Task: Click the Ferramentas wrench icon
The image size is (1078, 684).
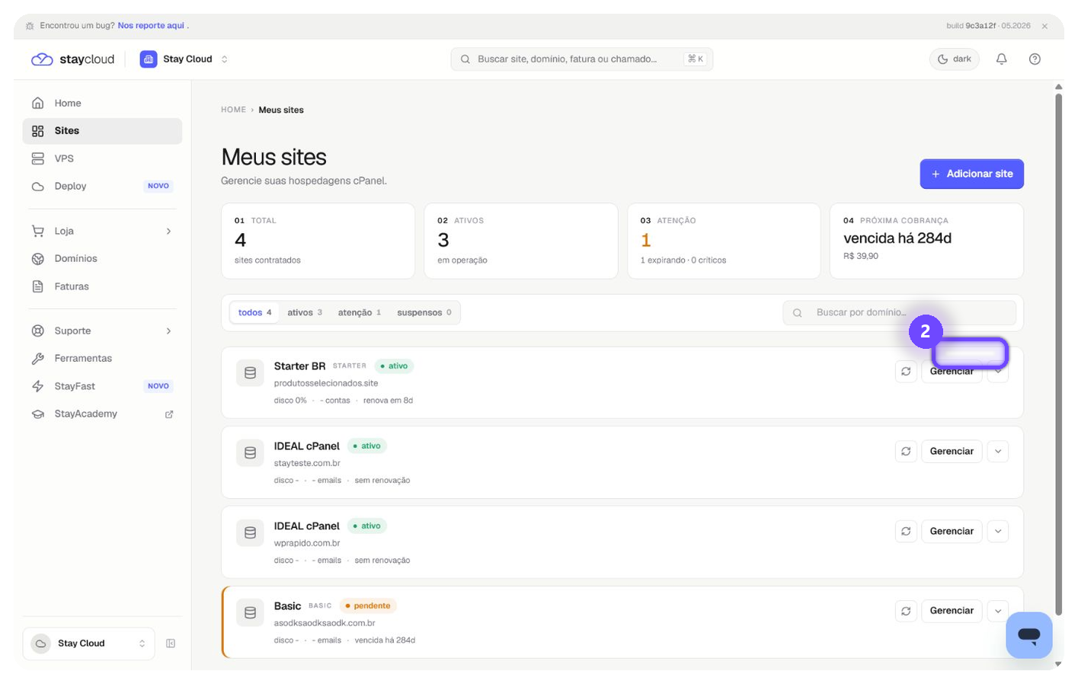Action: tap(37, 358)
